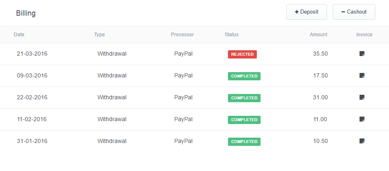Open invoice icon for 09-03-2016 withdrawal

pyautogui.click(x=362, y=76)
